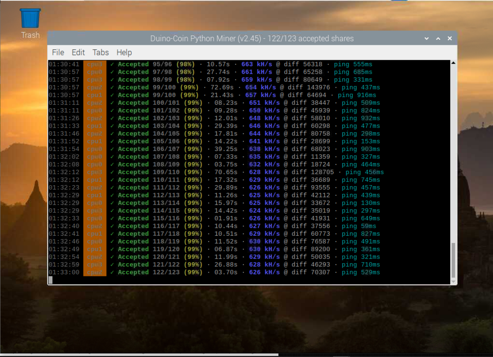This screenshot has height=357, width=493.
Task: Click the 'Accepted 110/111' text
Action: 149,180
